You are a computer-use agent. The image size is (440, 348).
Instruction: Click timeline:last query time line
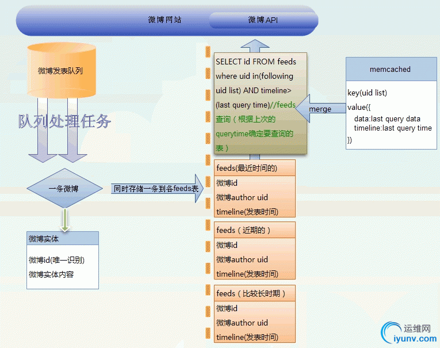click(393, 128)
